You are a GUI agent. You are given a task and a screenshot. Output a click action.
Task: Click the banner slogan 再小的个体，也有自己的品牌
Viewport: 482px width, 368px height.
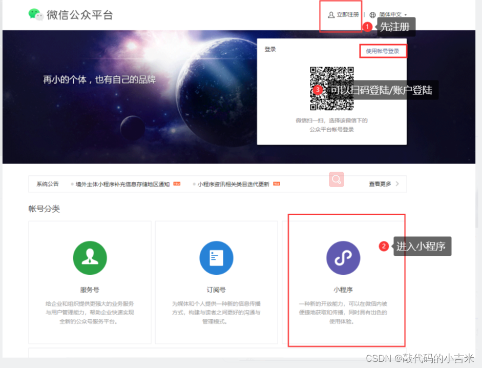click(99, 79)
